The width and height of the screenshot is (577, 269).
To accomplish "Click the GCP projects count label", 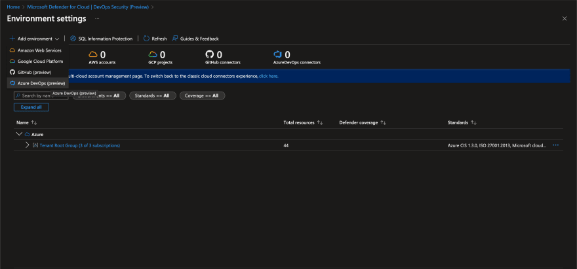I will coord(160,62).
